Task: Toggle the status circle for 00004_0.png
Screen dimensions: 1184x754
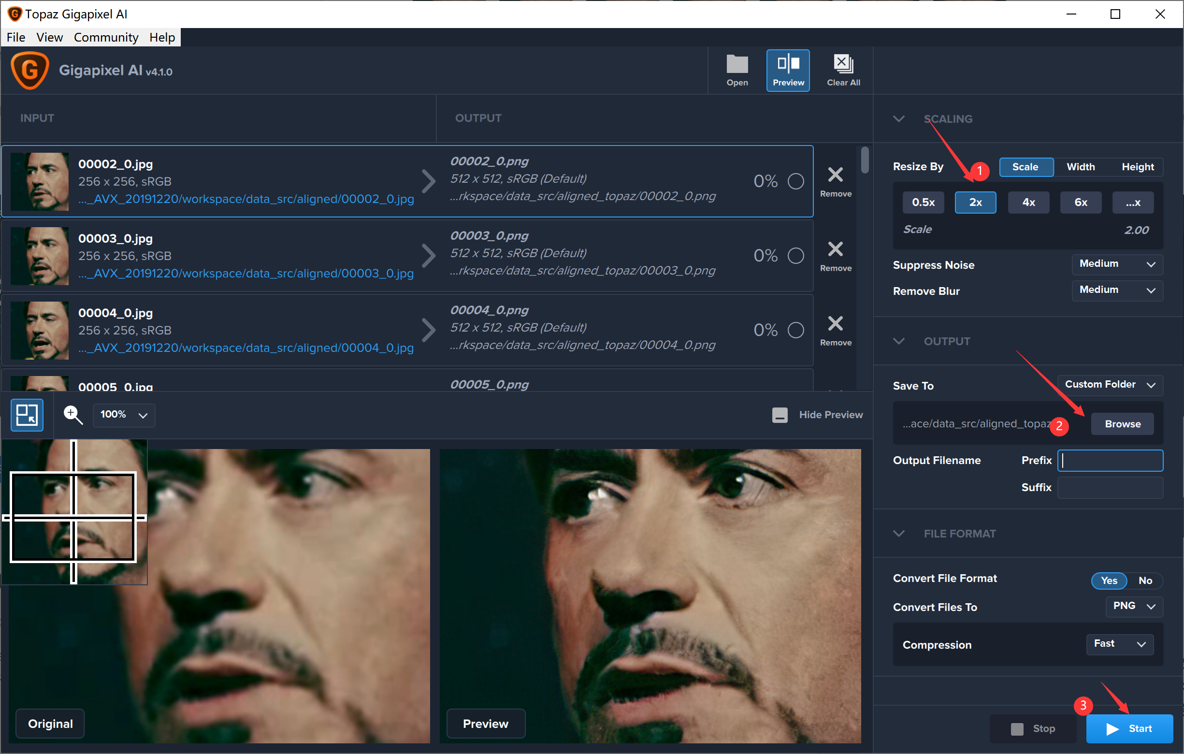Action: [x=795, y=330]
